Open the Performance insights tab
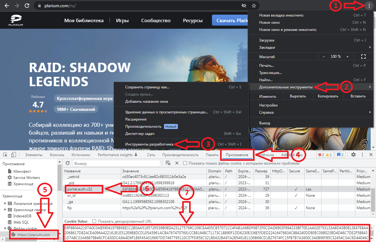 117,155
